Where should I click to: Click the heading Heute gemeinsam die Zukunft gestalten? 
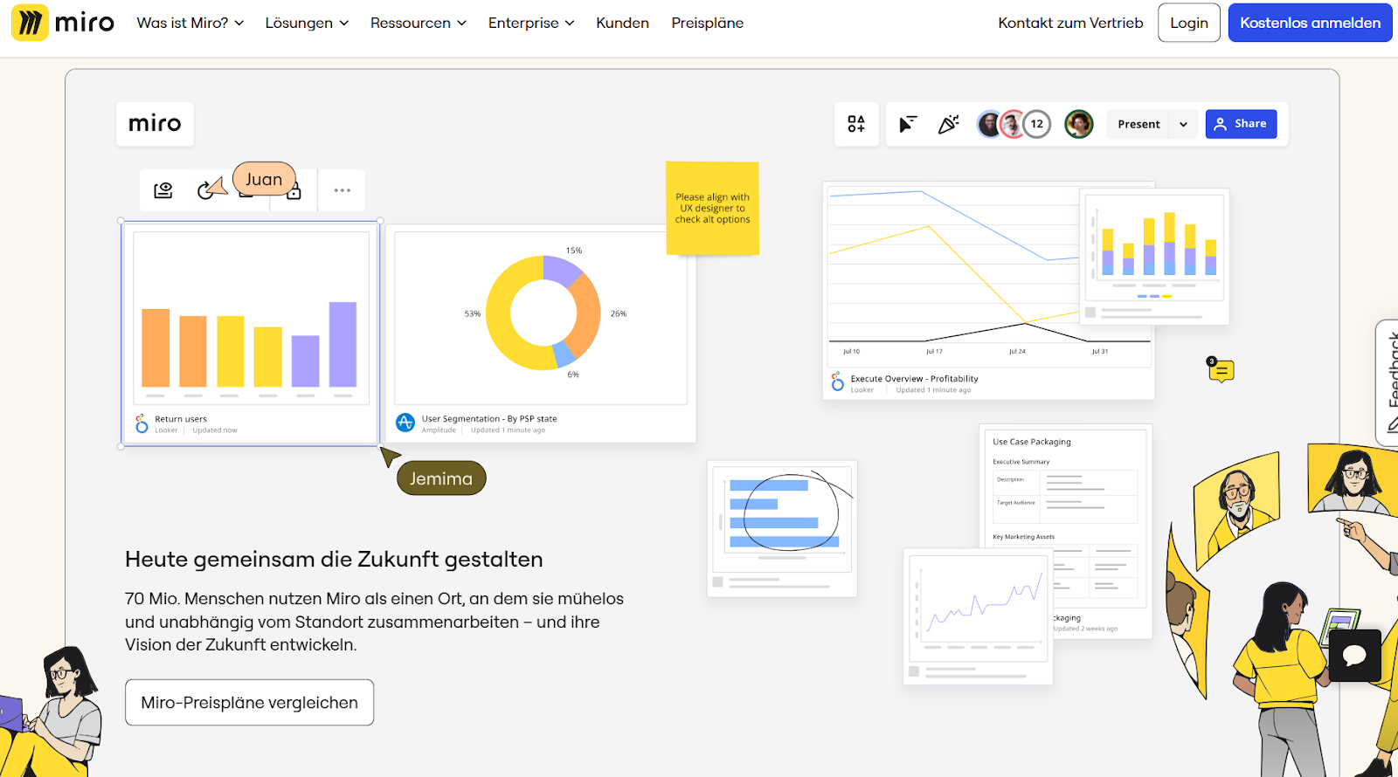coord(334,559)
